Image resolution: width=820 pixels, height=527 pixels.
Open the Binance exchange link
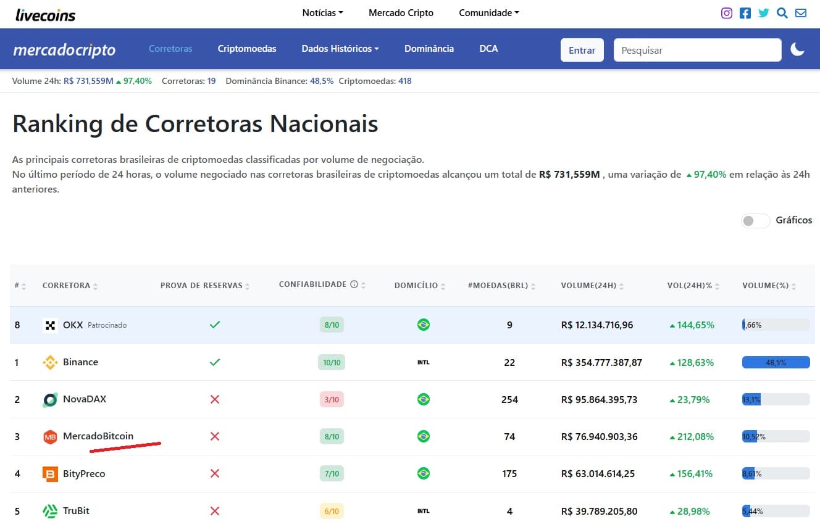point(80,362)
